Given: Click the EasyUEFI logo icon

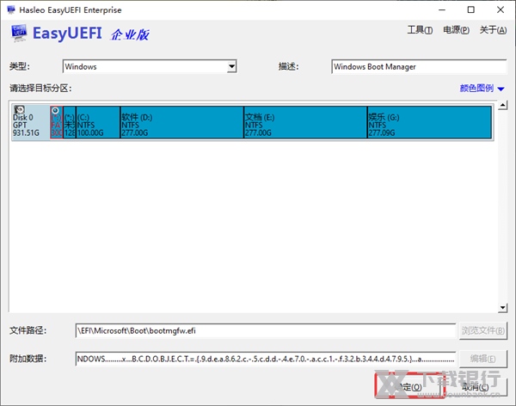Looking at the screenshot, I should (19, 33).
